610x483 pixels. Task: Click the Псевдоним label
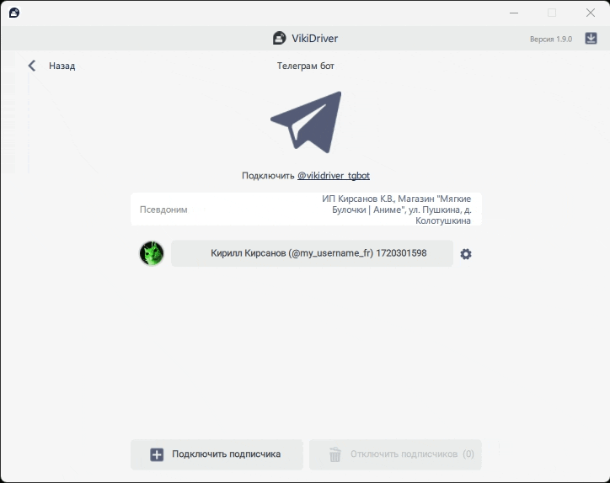click(x=163, y=210)
